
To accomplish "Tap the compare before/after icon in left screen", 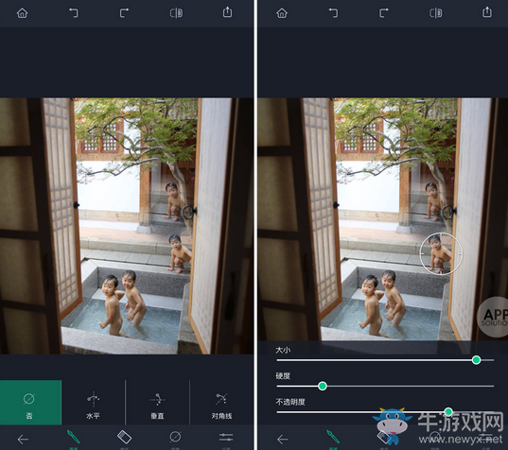I will pos(176,13).
